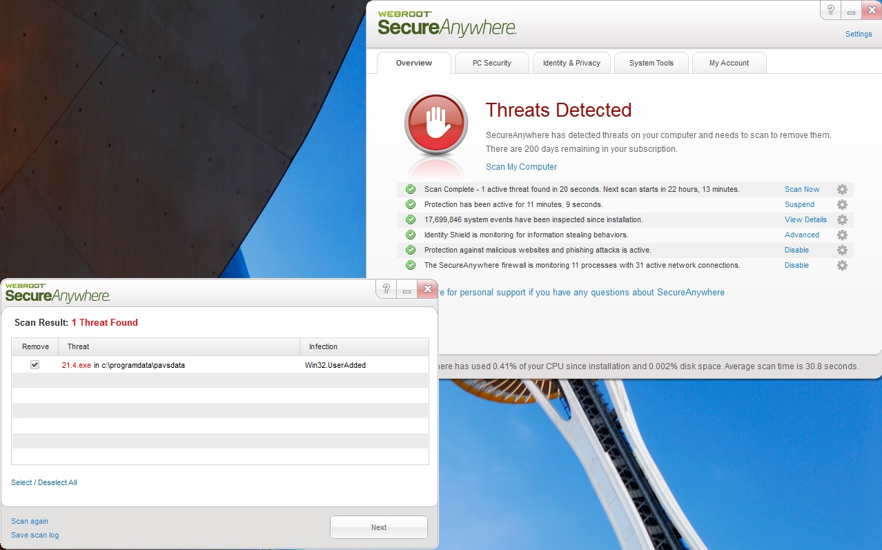The width and height of the screenshot is (882, 550).
Task: Click green check icon beside Identity Shield row
Action: click(x=411, y=235)
